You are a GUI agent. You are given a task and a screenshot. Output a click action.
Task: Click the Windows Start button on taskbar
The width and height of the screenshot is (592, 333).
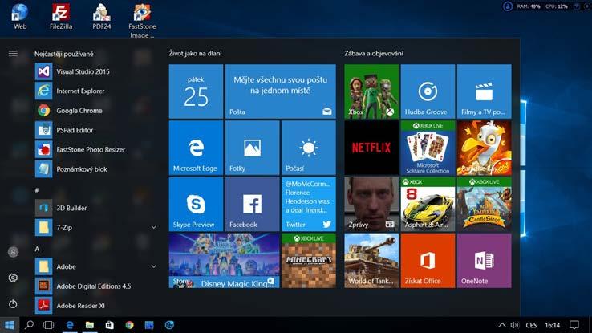tap(10, 325)
